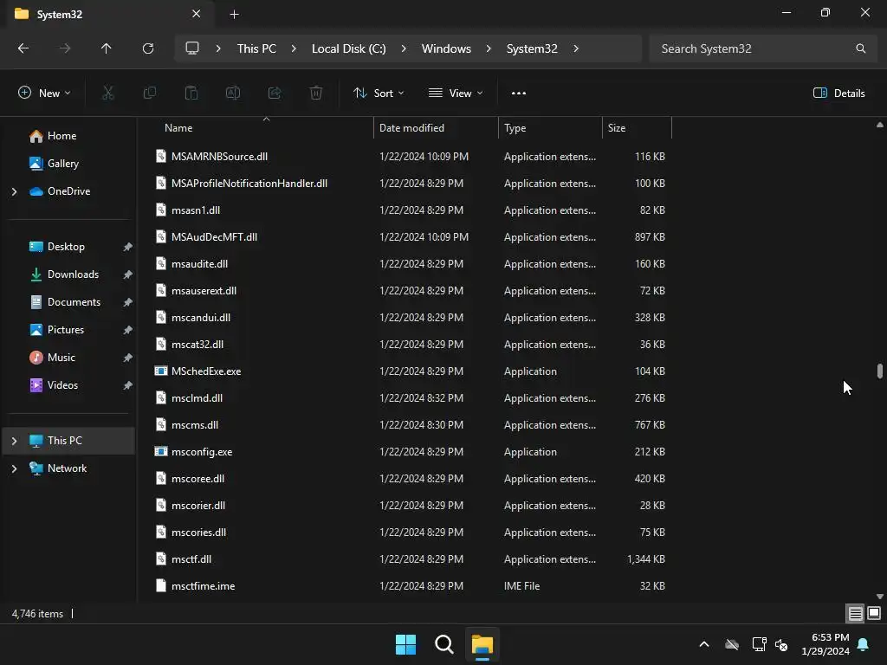
Task: Click the muted volume tray icon
Action: click(x=782, y=644)
